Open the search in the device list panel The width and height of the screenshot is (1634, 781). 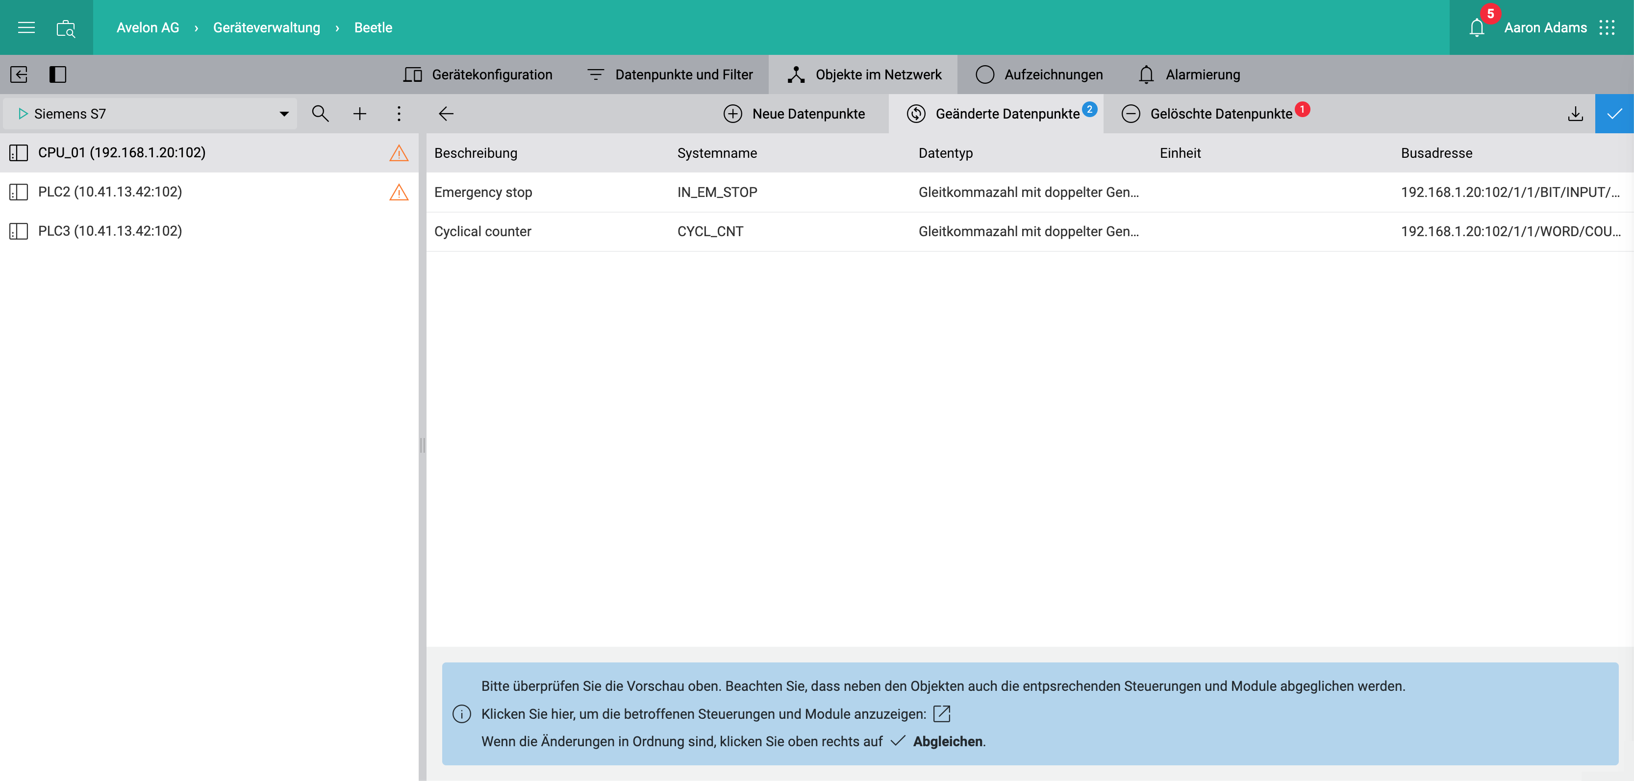(320, 114)
